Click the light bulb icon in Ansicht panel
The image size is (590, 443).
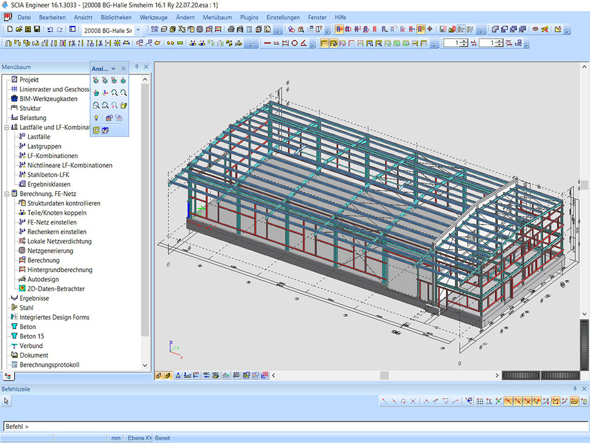coord(96,118)
